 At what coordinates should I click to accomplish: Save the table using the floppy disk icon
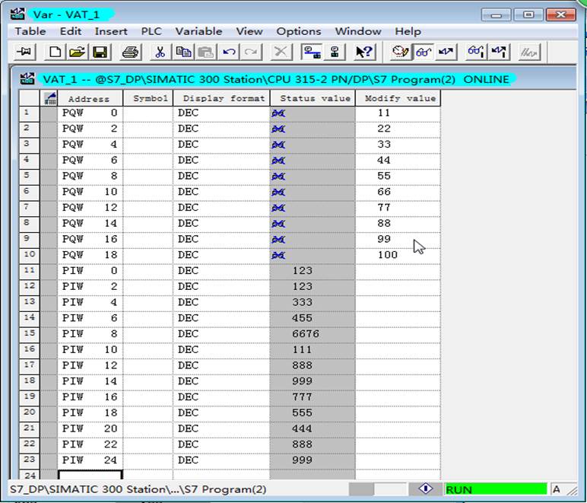coord(100,52)
